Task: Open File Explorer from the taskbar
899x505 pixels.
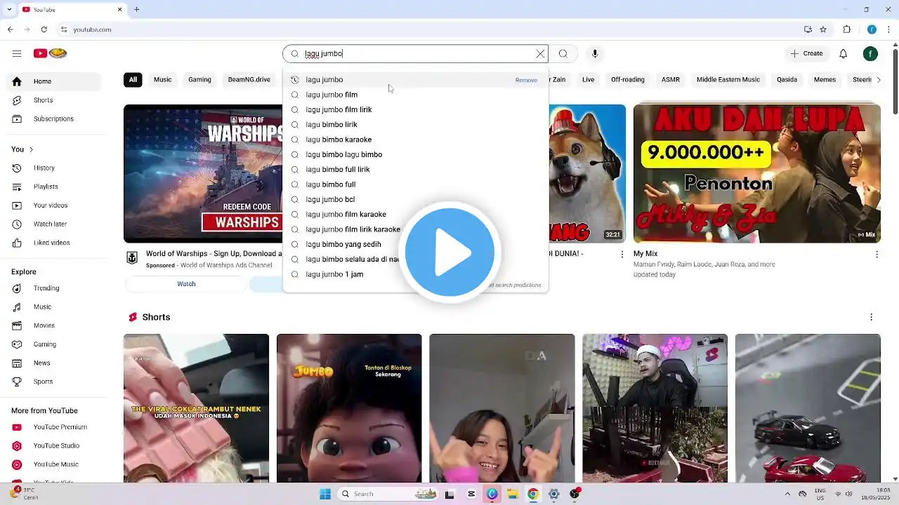Action: pos(513,494)
